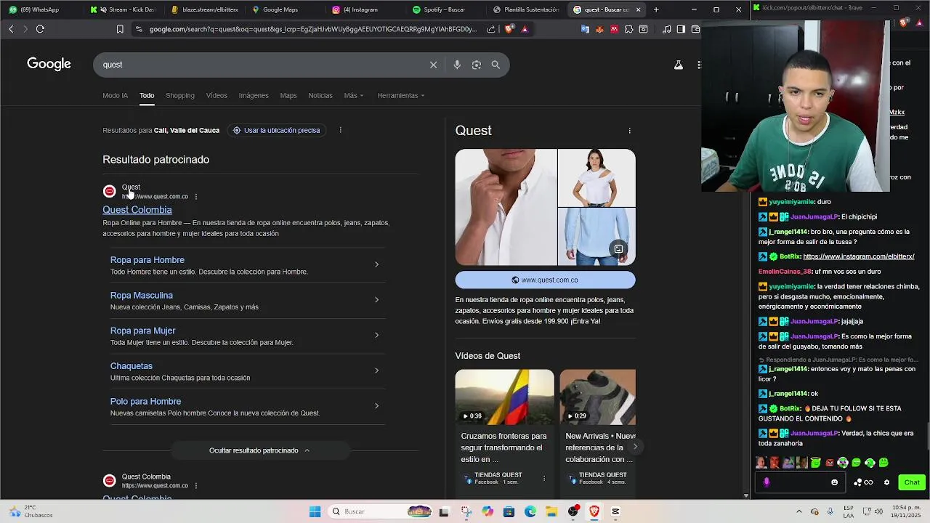930x523 pixels.
Task: Click the magnifier search button in Google
Action: (x=496, y=65)
